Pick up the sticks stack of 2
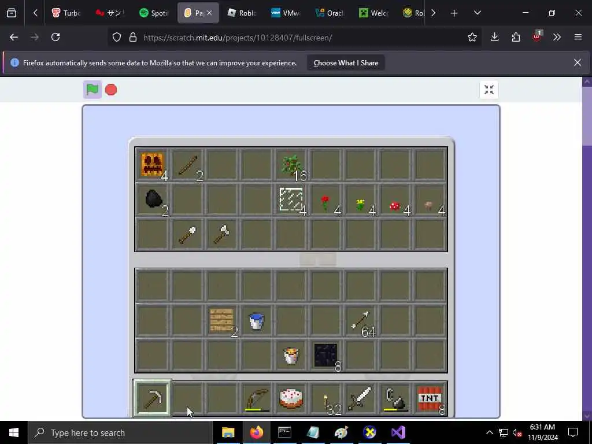Viewport: 592px width, 444px height. pos(187,165)
